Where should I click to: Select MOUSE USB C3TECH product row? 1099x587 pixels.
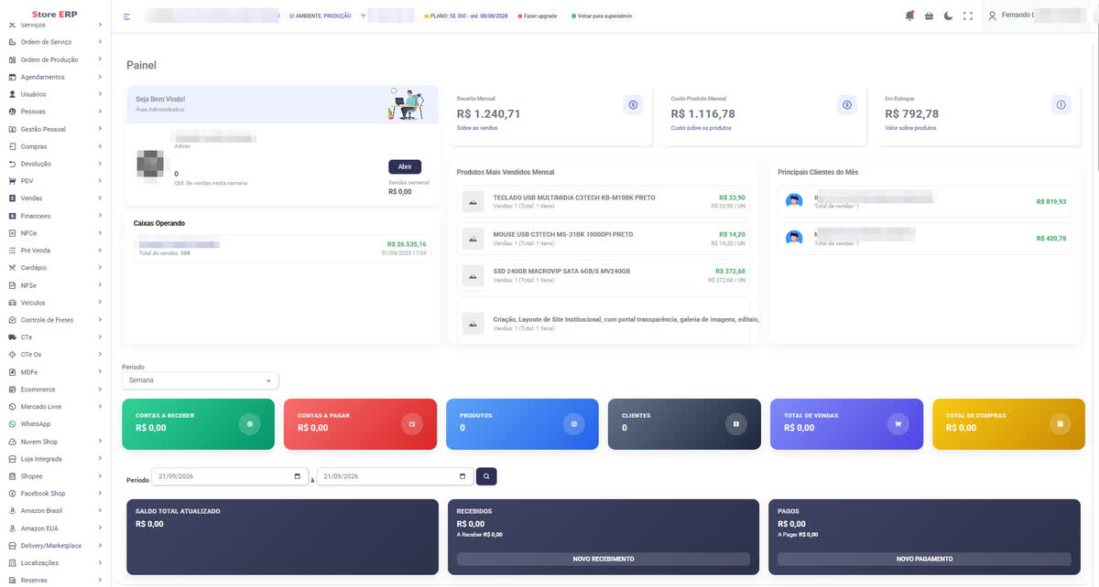tap(604, 239)
